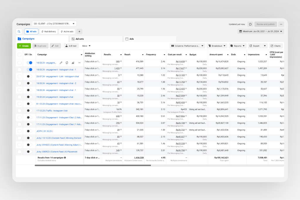Viewport: 300px width, 200px height.
Task: Click the search magnifier icon
Action: (19, 32)
